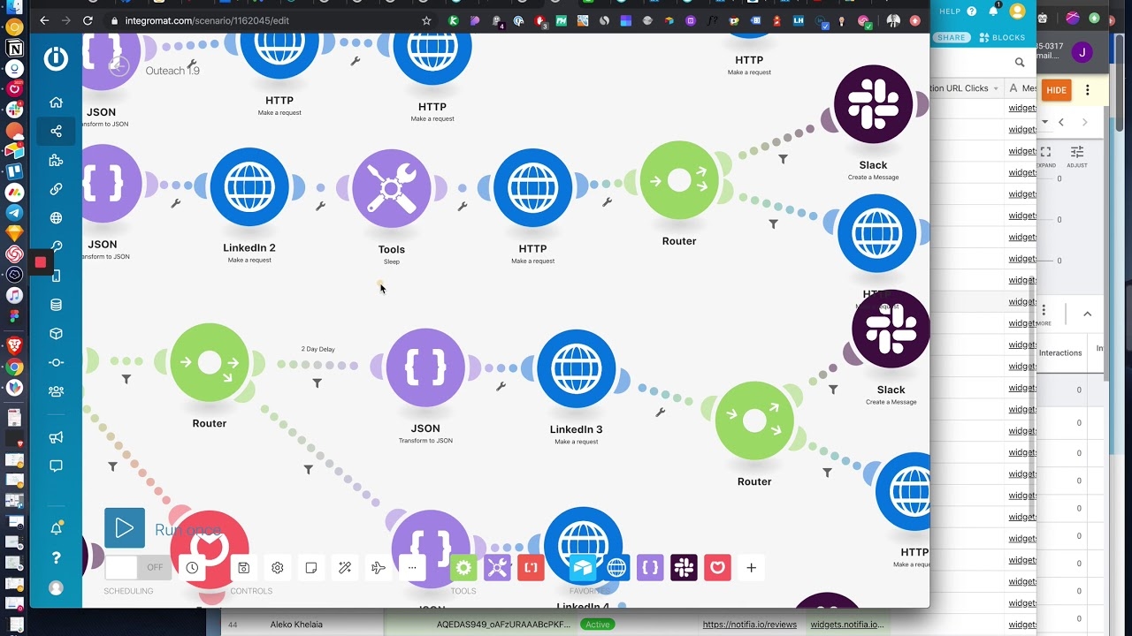The width and height of the screenshot is (1132, 636).
Task: Add a JSON module from the favorites bar
Action: [650, 567]
